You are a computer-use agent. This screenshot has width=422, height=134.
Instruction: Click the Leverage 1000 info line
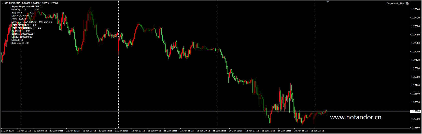pyautogui.click(x=25, y=10)
